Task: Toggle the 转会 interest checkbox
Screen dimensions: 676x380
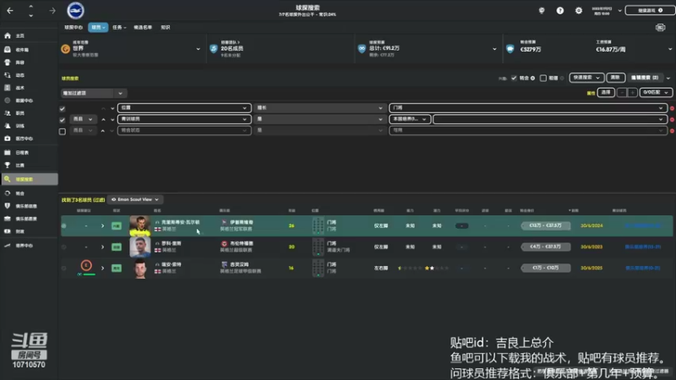Action: [x=514, y=78]
